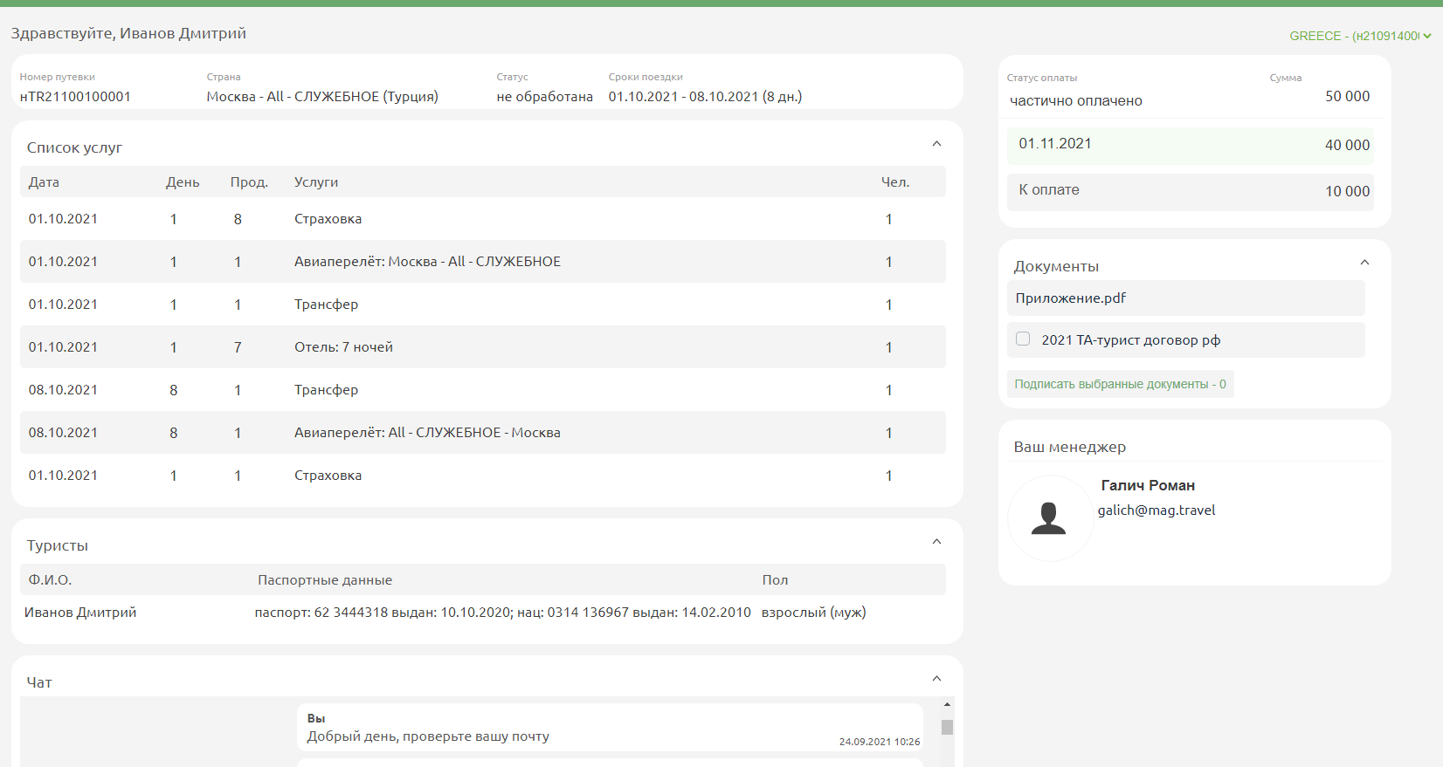Click the chat scrollbar up arrow
This screenshot has width=1443, height=767.
coord(947,704)
